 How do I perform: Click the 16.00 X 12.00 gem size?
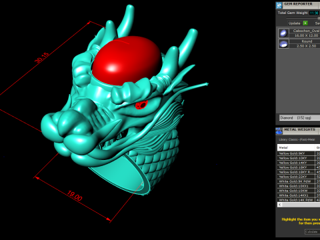coord(306,35)
